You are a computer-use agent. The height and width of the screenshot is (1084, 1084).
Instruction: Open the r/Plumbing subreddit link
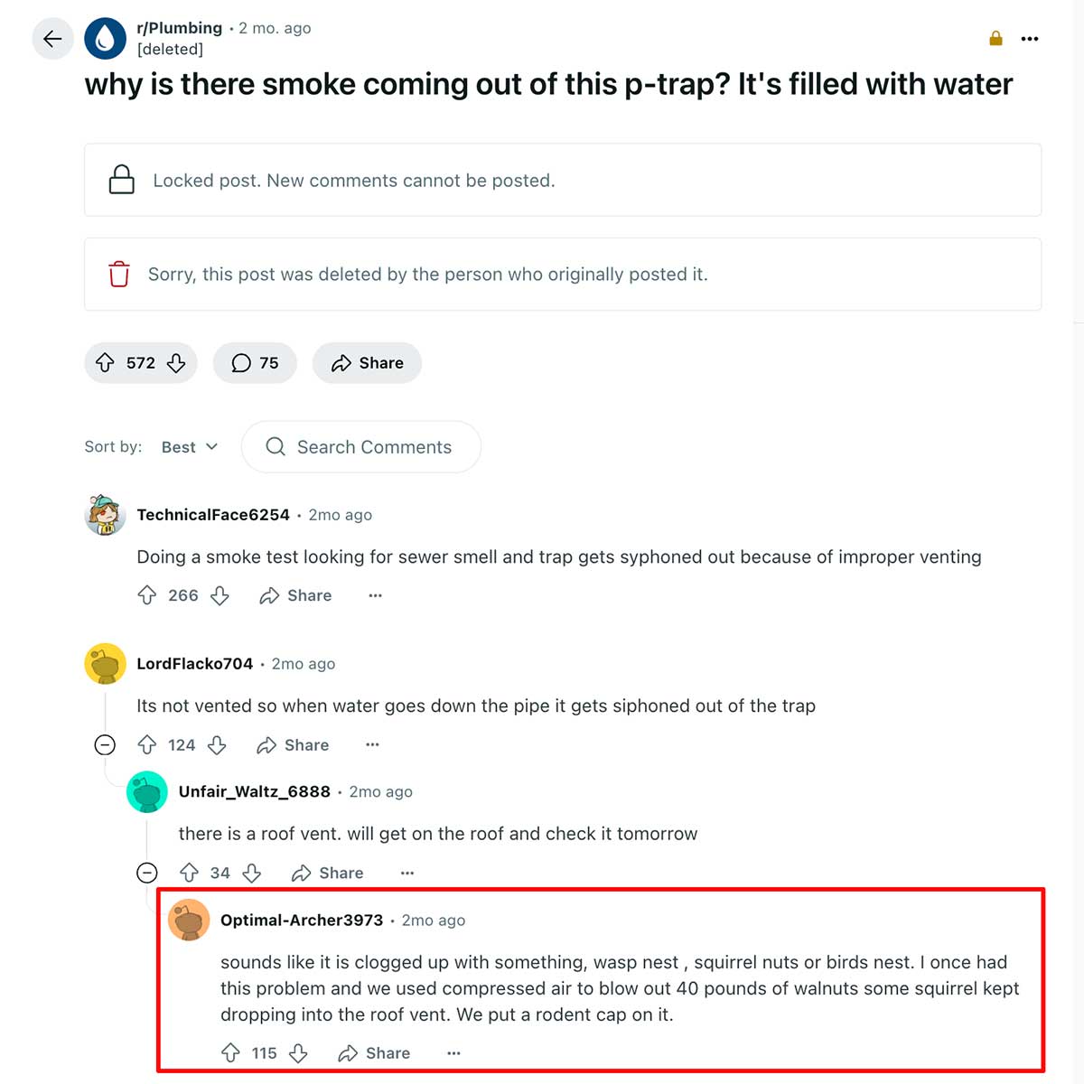180,27
